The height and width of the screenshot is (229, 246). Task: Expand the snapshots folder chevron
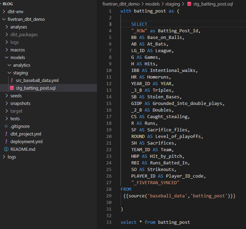click(7, 103)
